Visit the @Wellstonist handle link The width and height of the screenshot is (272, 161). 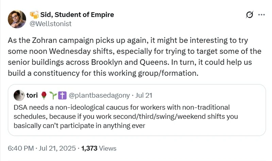click(50, 23)
